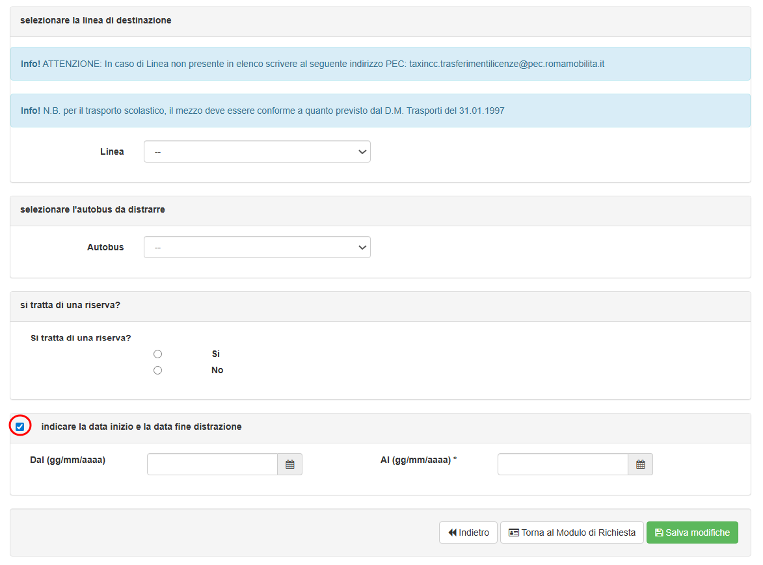Click the ID card icon beside Torna al Modulo

click(514, 532)
